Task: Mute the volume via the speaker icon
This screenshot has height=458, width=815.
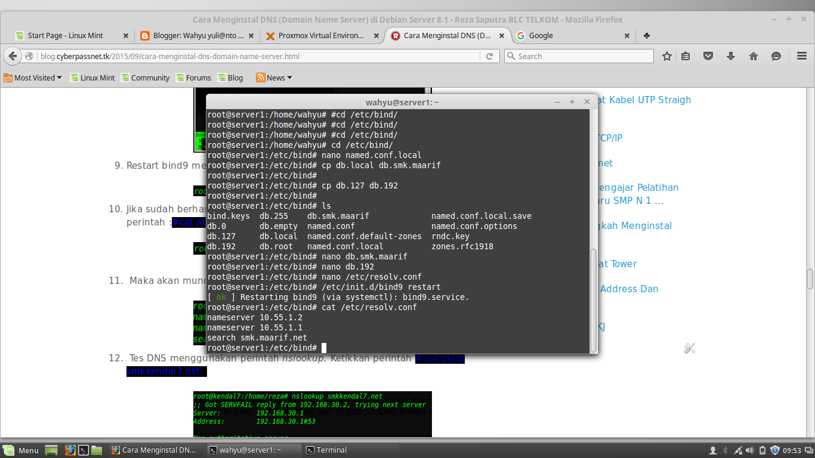Action: [x=749, y=450]
